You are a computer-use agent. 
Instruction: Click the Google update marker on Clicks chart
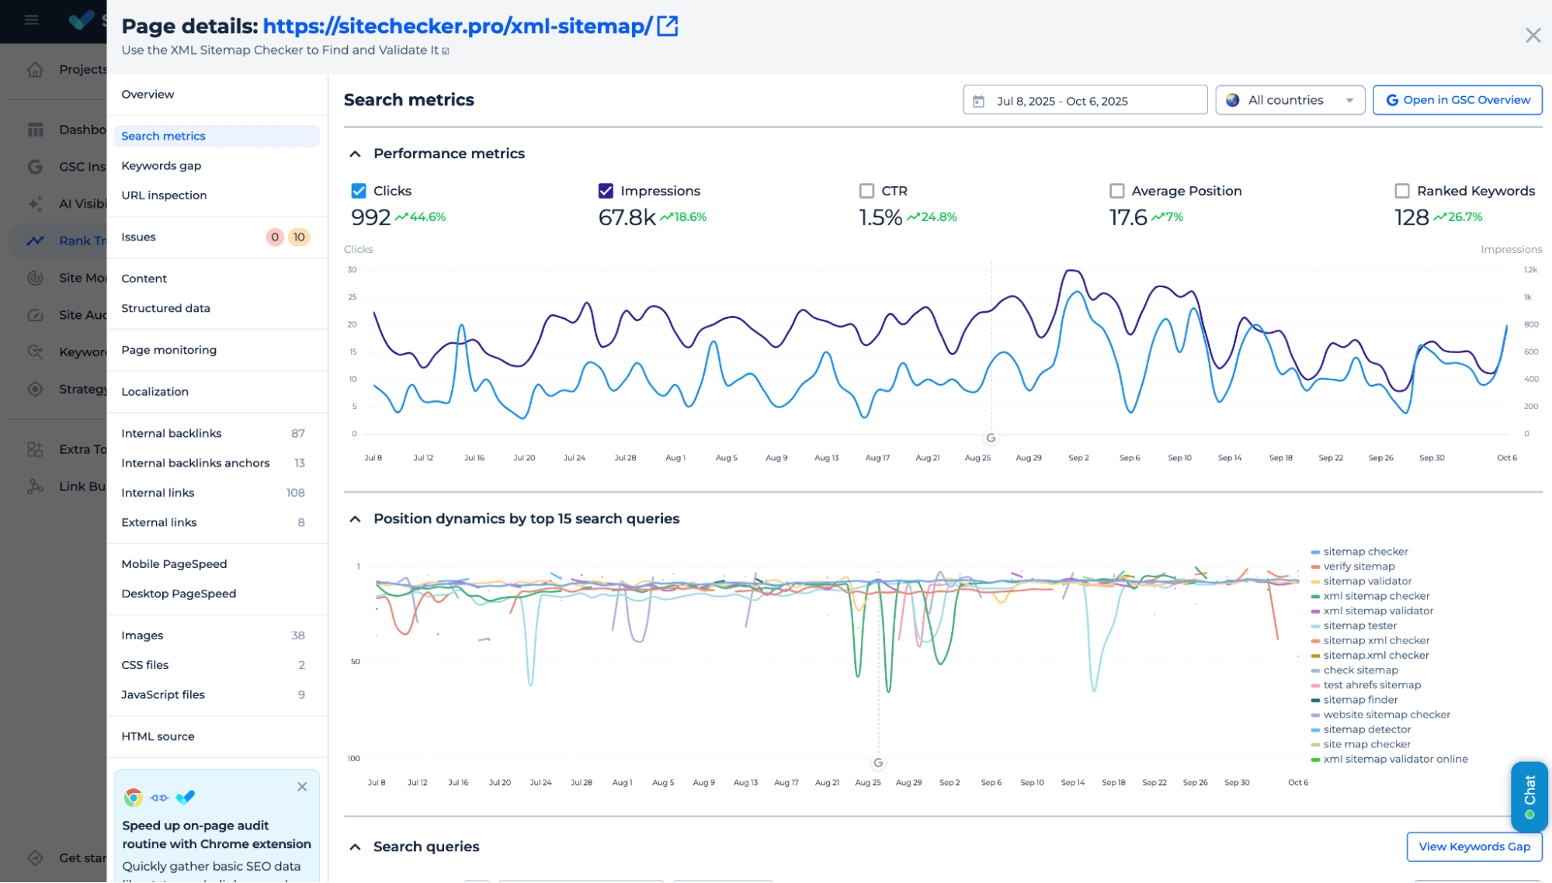991,438
